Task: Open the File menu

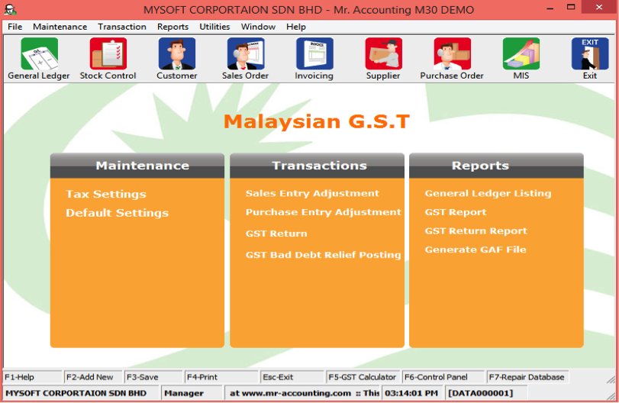Action: (15, 27)
